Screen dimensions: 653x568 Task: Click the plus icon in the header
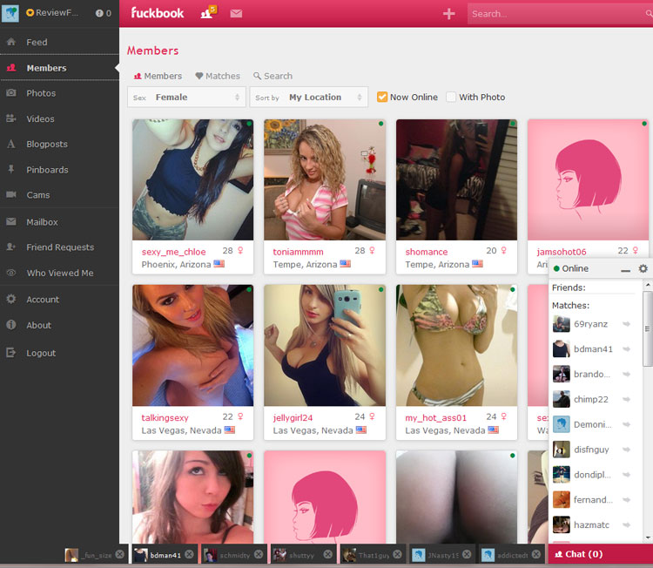tap(448, 14)
